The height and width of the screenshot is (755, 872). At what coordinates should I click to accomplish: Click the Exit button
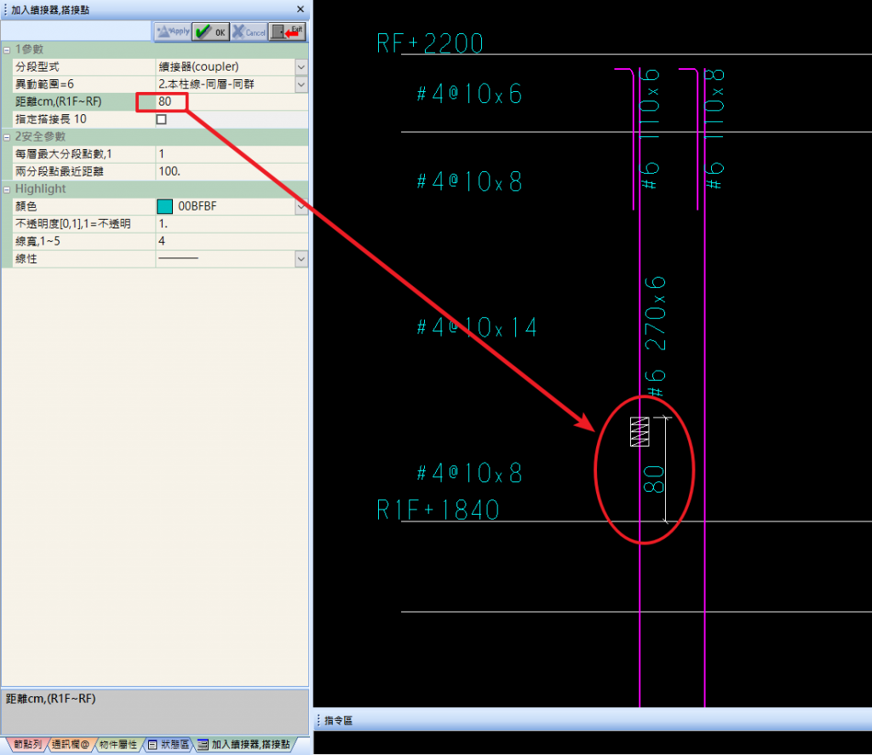tap(287, 32)
